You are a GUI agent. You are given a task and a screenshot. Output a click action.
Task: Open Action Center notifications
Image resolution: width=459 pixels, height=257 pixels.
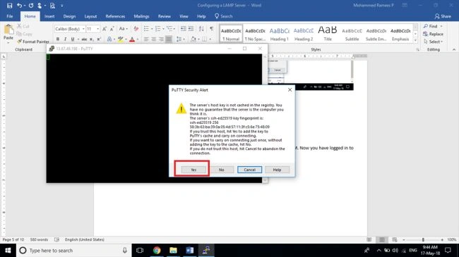448,250
